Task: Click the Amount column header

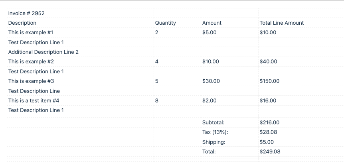Action: (x=229, y=23)
